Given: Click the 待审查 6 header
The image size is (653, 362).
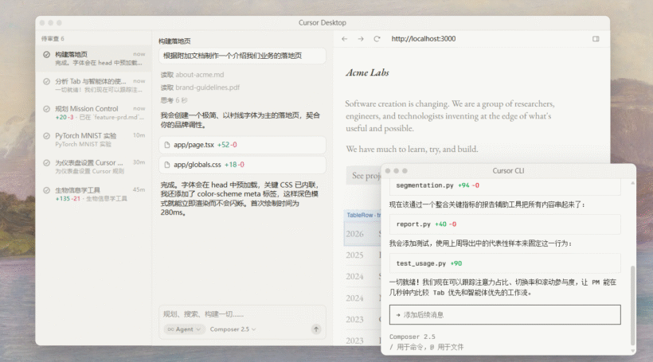Looking at the screenshot, I should tap(53, 39).
